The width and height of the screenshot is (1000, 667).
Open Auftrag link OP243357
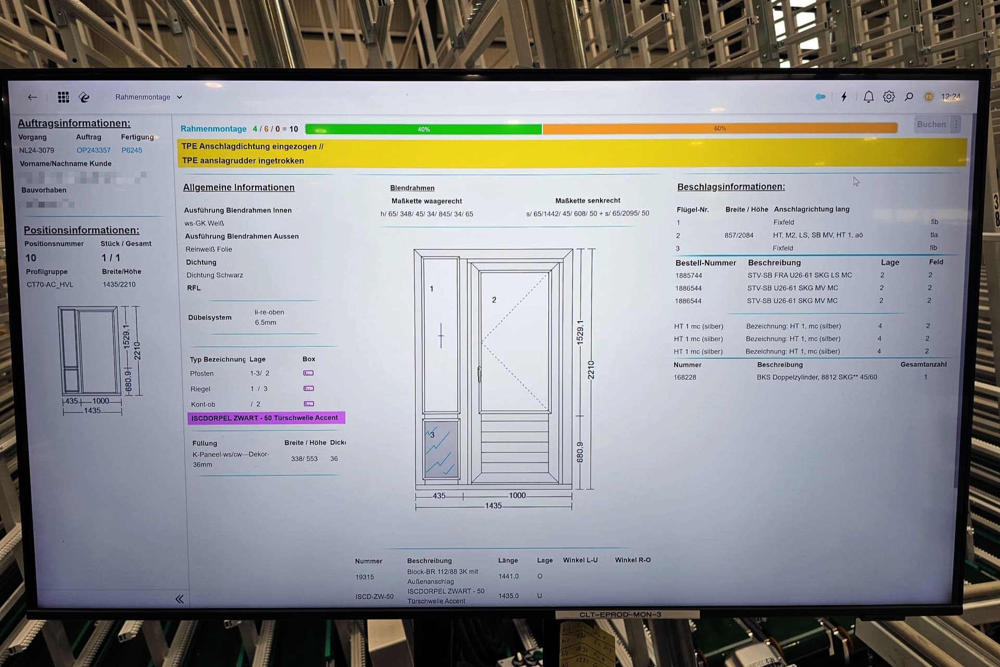(x=93, y=150)
